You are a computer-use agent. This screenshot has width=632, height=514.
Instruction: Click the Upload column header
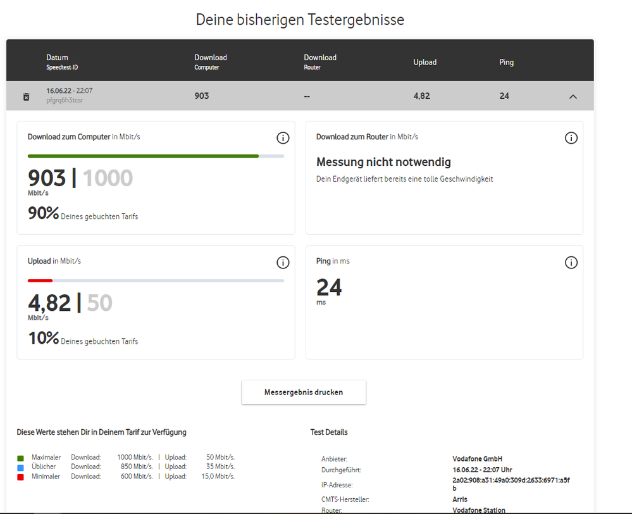pyautogui.click(x=424, y=62)
